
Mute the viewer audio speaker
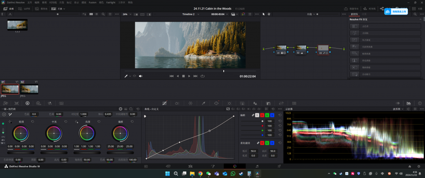pos(141,76)
